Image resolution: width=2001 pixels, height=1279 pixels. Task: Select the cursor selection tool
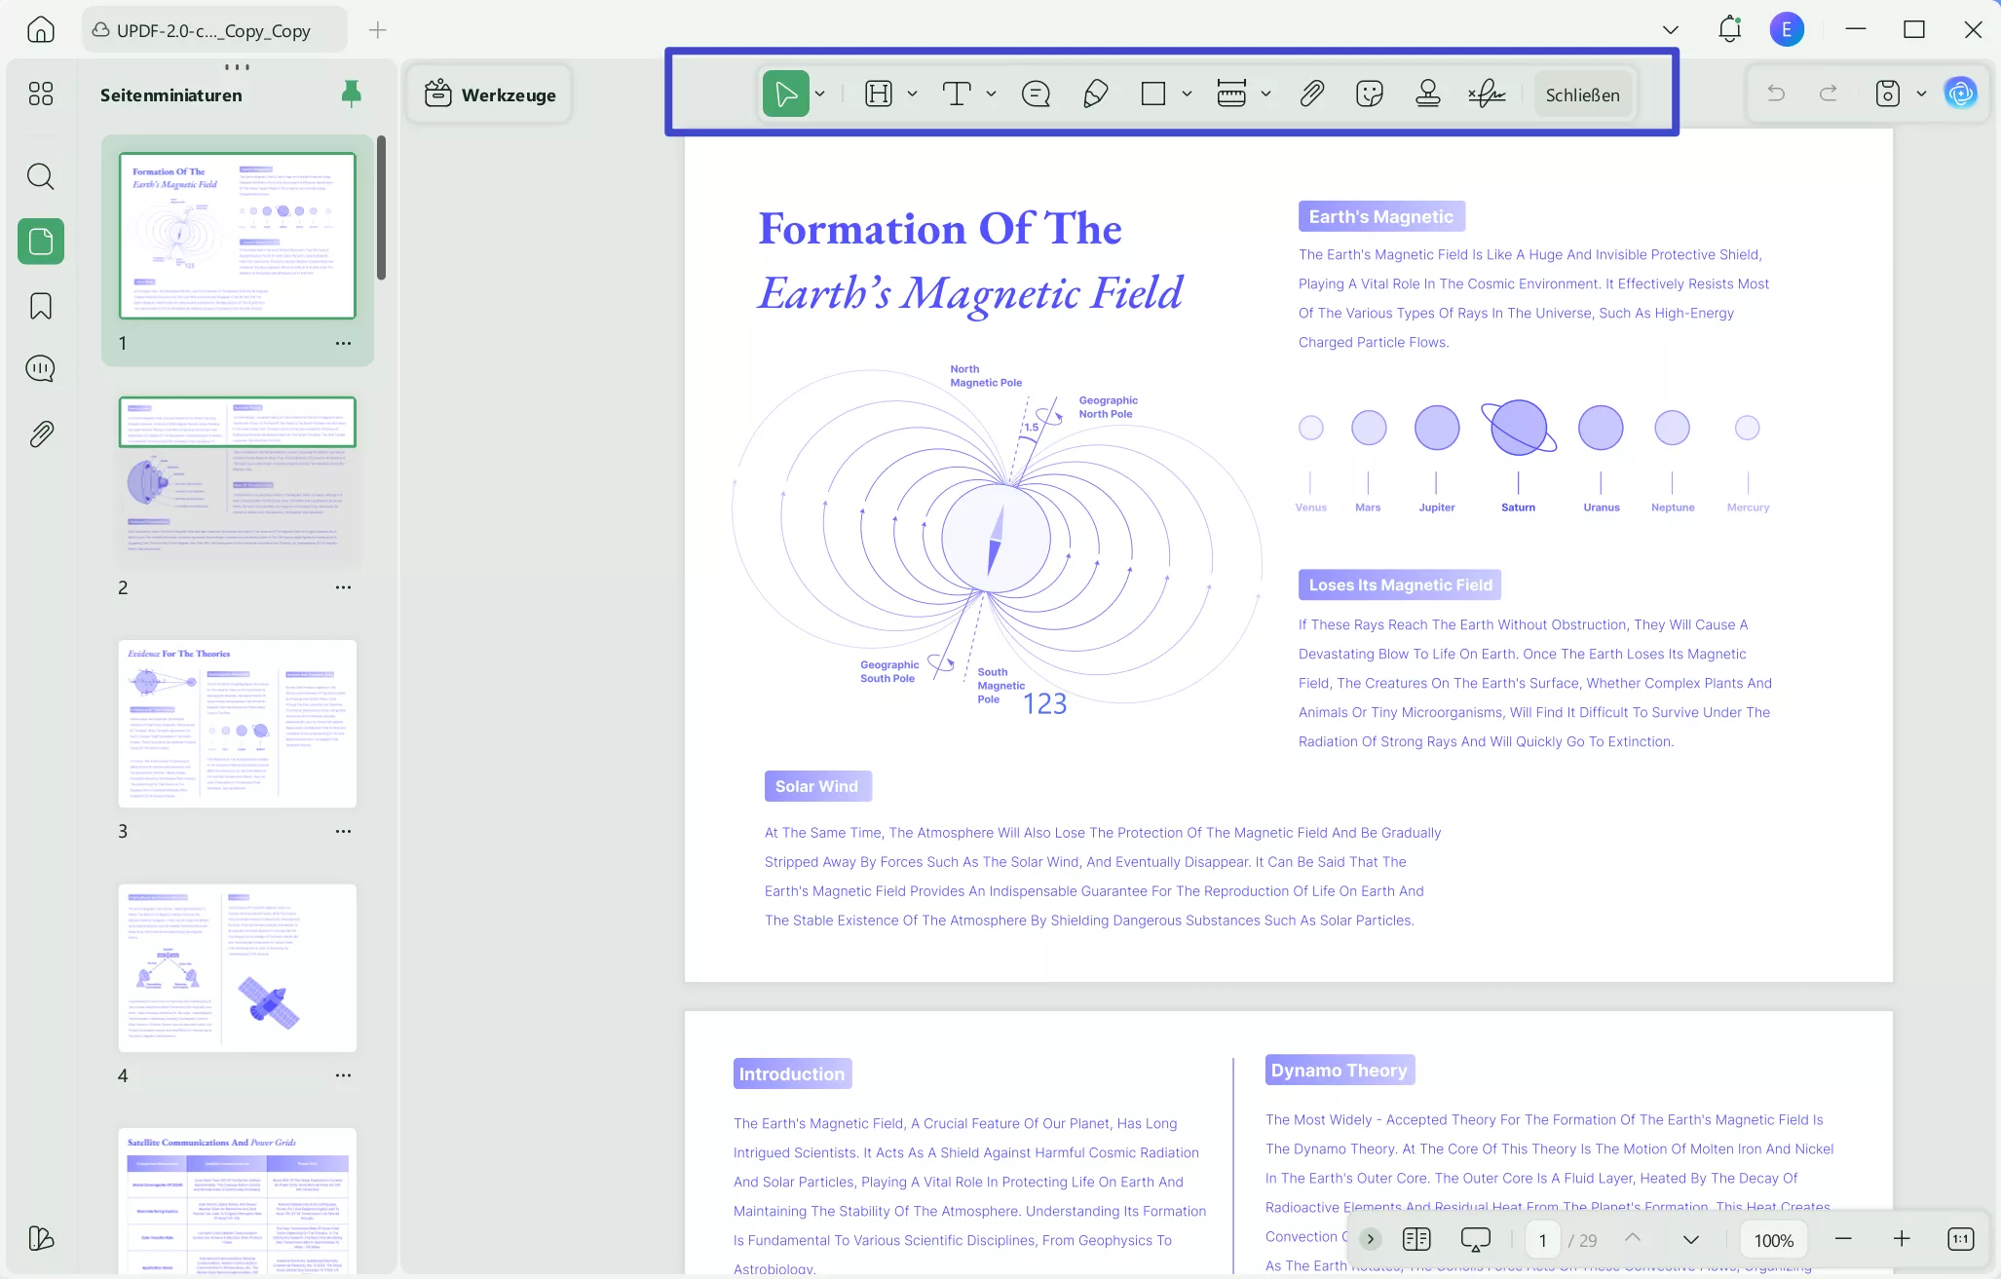(785, 94)
